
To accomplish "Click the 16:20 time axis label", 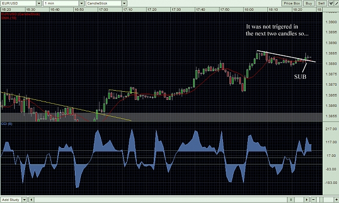I will click(x=7, y=10).
